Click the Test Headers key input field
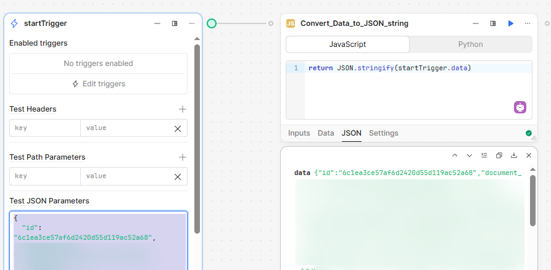Image resolution: width=551 pixels, height=270 pixels. [45, 128]
